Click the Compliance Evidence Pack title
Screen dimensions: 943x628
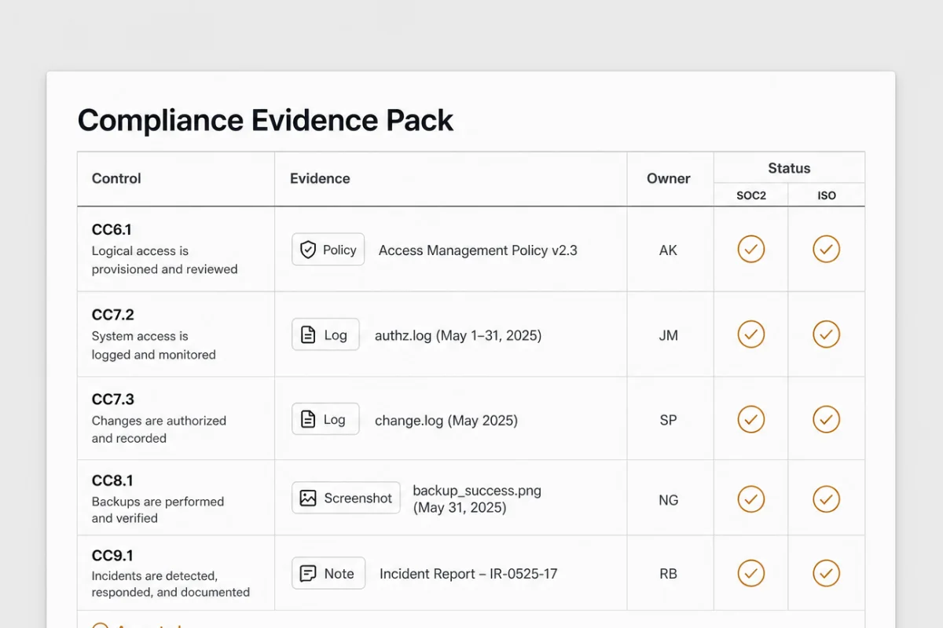[266, 121]
